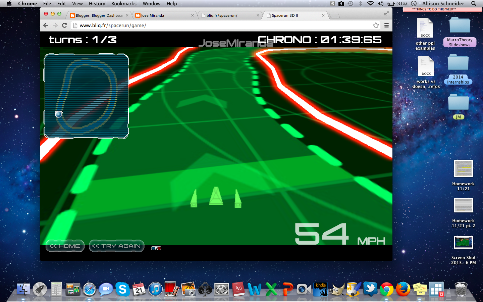This screenshot has height=302, width=483.
Task: Switch to the bliq.fr/spacerun/ tab
Action: pos(230,15)
